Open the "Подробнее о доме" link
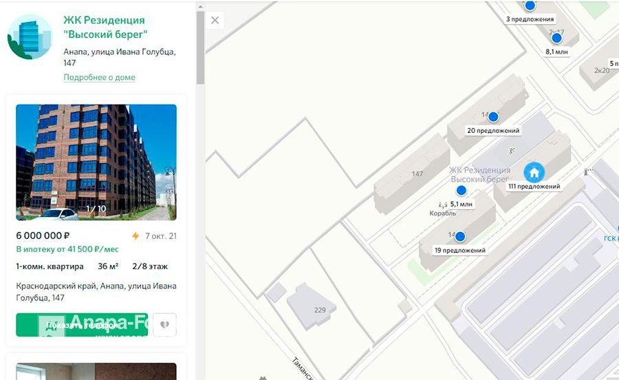This screenshot has height=380, width=619. point(100,77)
